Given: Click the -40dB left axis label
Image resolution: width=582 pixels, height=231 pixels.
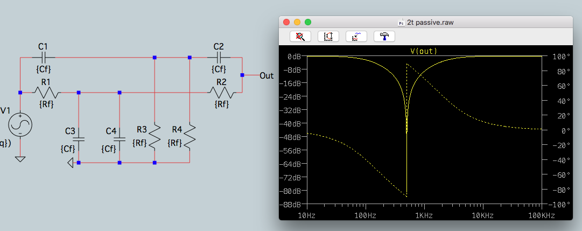Looking at the screenshot, I should [291, 123].
